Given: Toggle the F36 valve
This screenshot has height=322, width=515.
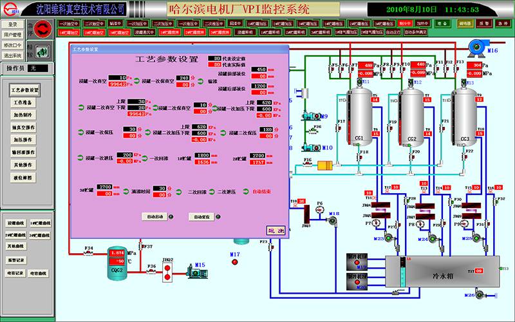Looking at the screenshot, I should pos(152,272).
